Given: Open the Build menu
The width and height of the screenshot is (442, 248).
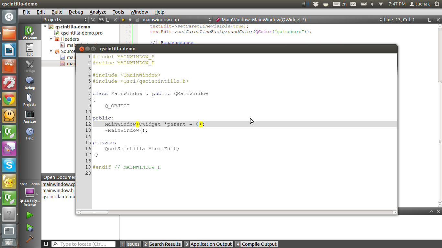Looking at the screenshot, I should tap(57, 12).
